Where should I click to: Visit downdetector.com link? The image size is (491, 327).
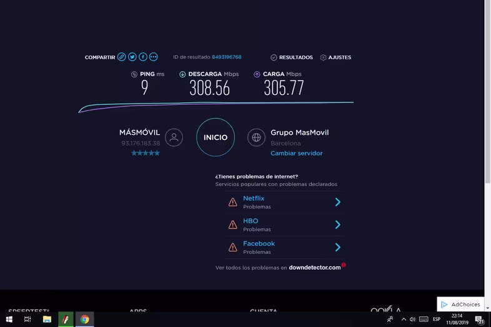[x=315, y=268]
